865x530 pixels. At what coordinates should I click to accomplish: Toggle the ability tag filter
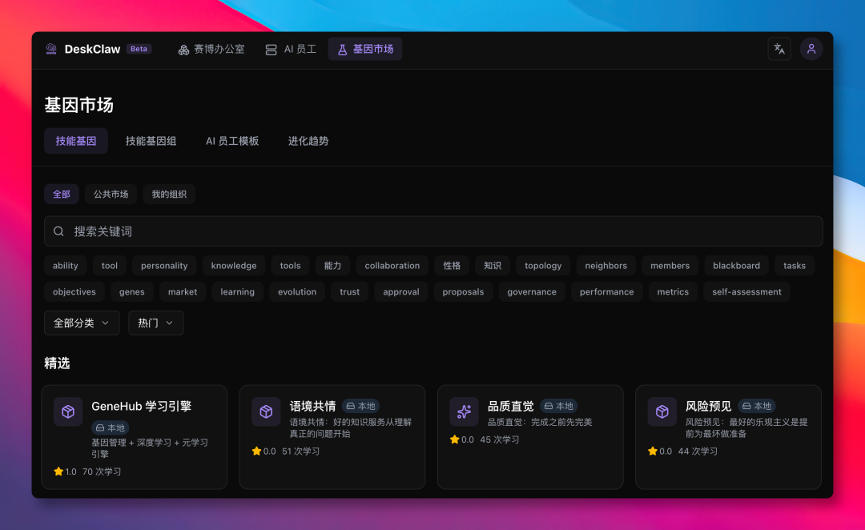coord(66,265)
